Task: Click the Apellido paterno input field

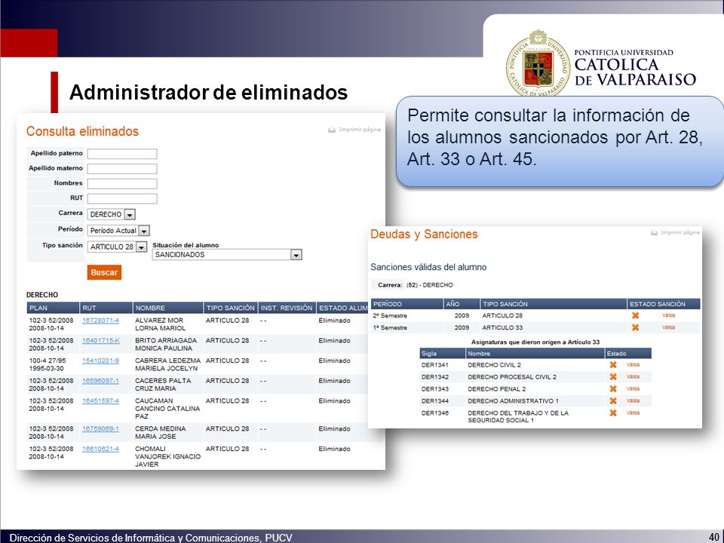Action: (122, 154)
